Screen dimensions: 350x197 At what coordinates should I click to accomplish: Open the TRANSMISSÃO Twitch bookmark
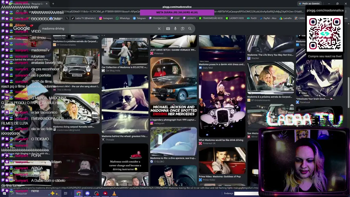(158, 18)
